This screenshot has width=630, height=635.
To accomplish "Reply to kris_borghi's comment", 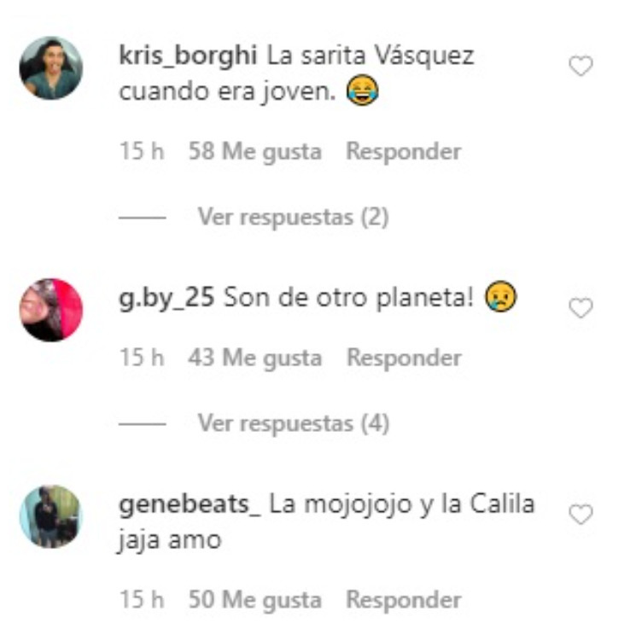I will coord(404,151).
